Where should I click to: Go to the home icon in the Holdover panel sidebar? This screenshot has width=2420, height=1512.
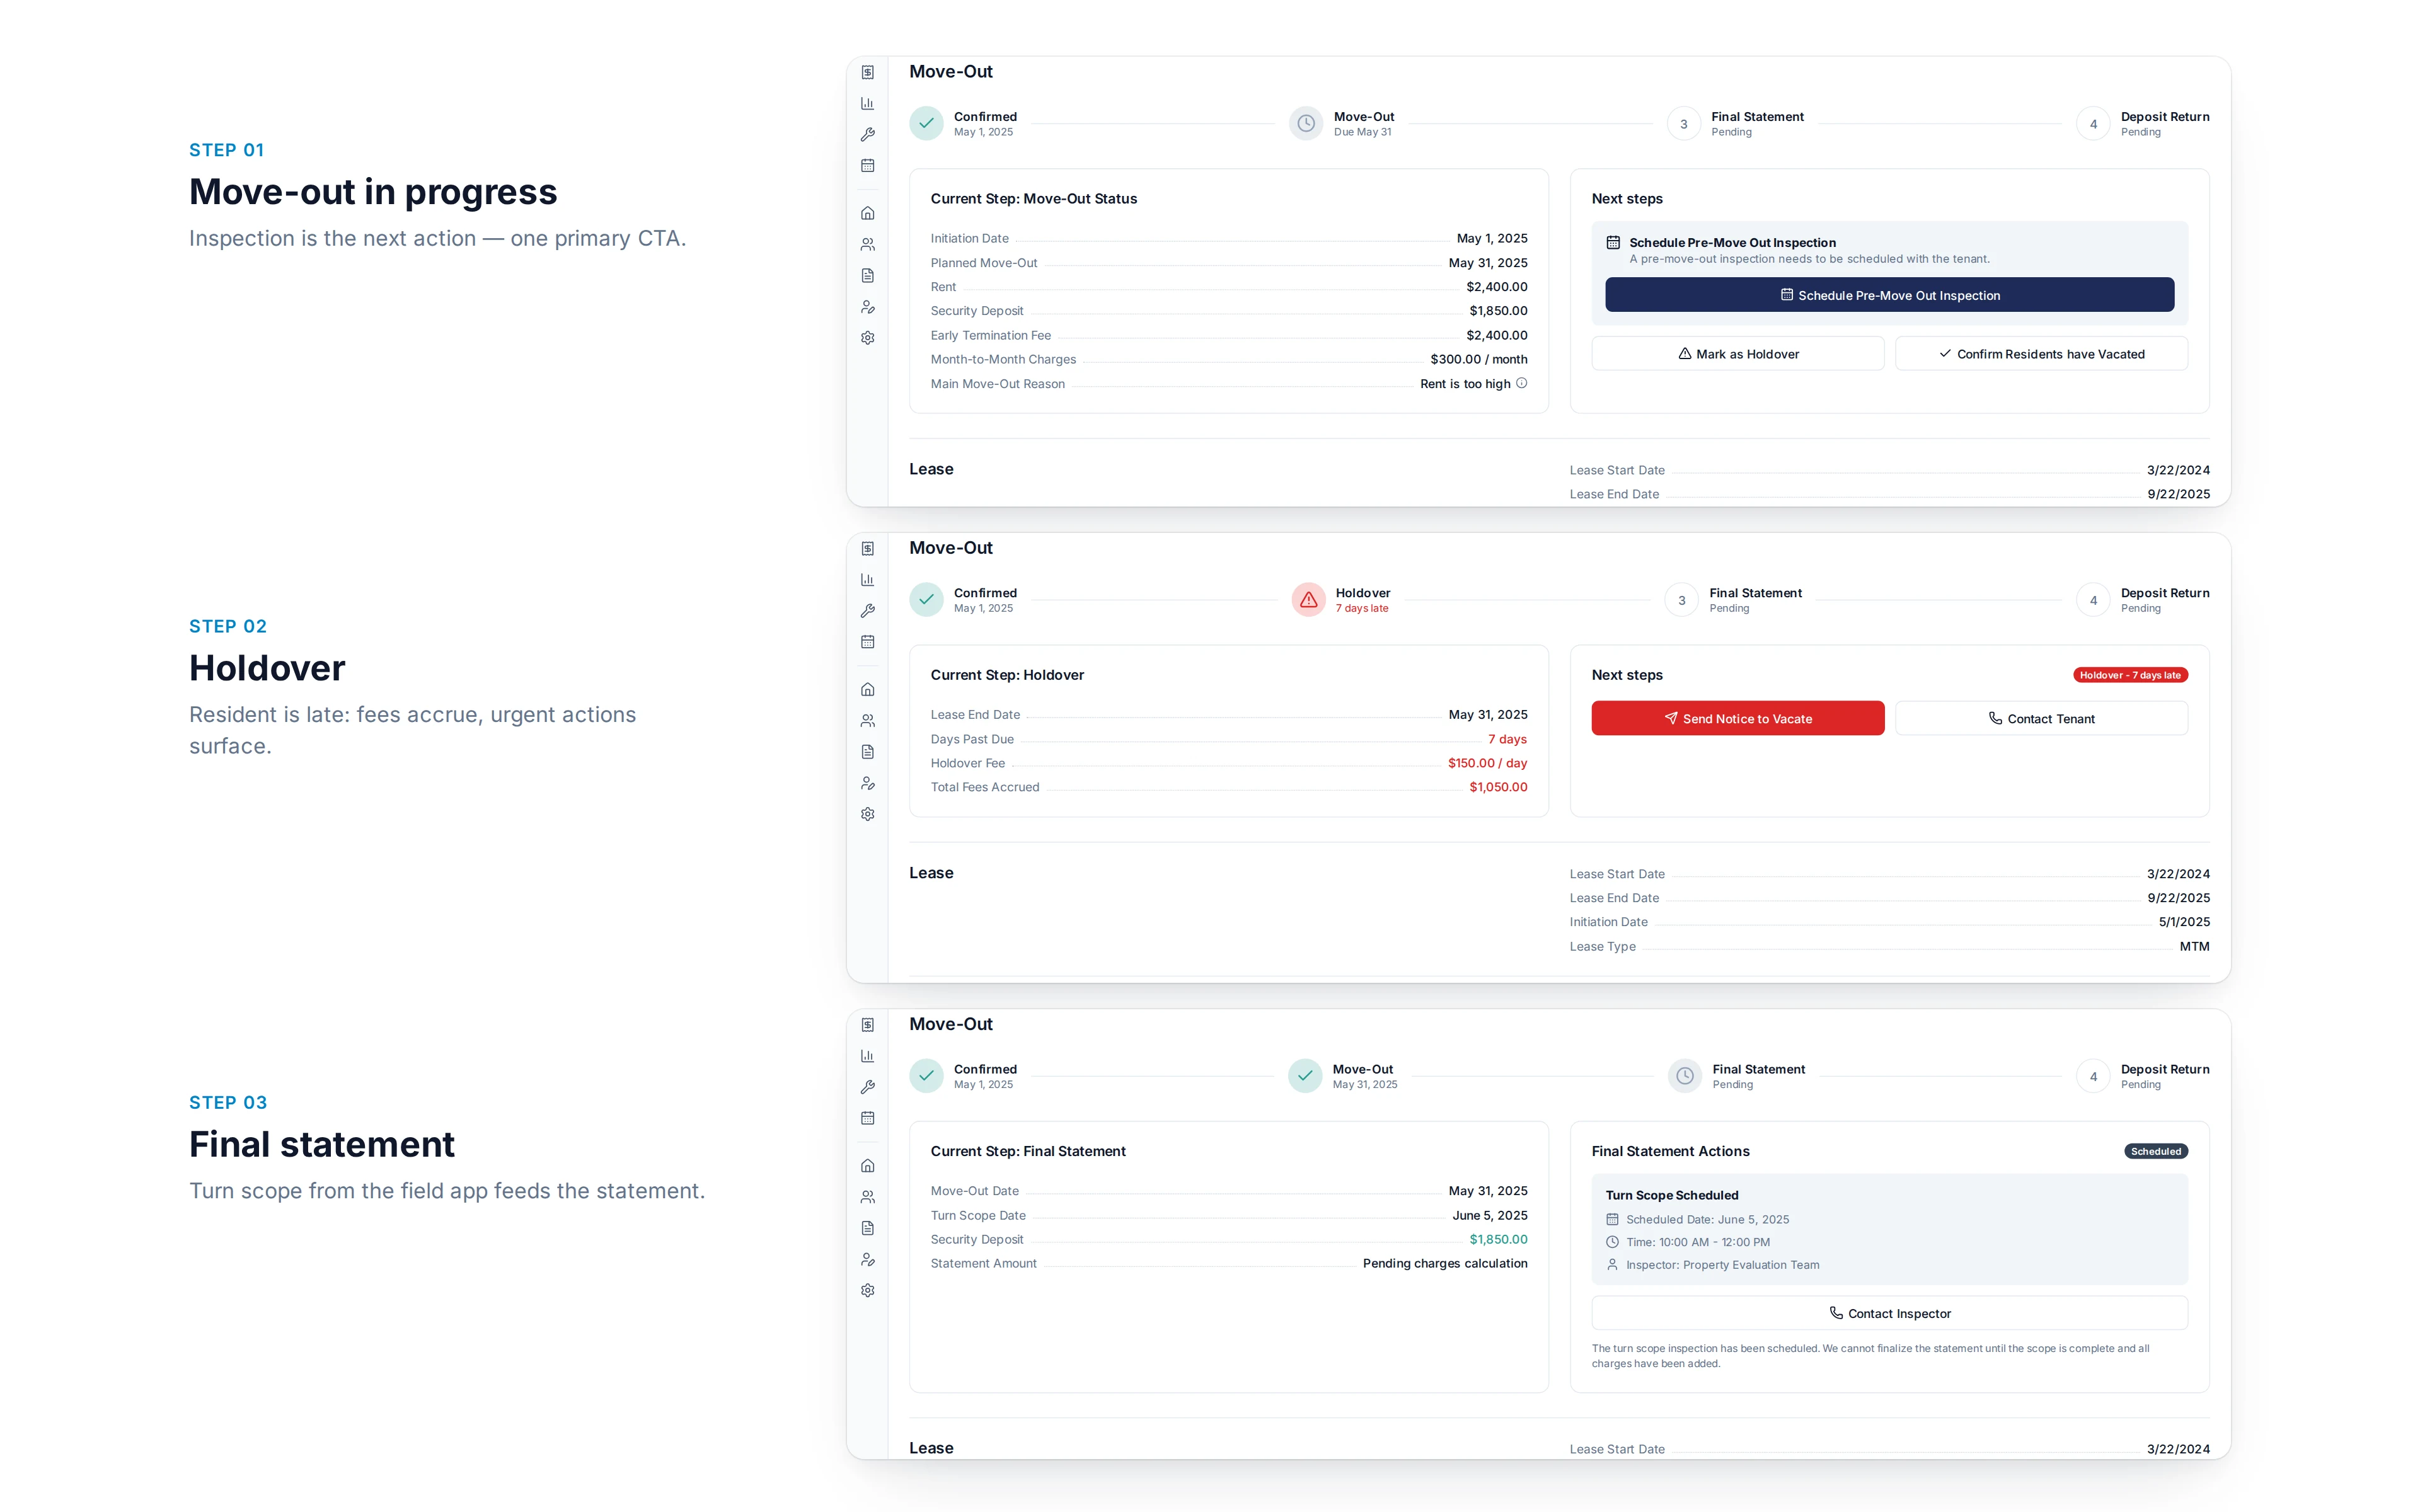click(867, 689)
